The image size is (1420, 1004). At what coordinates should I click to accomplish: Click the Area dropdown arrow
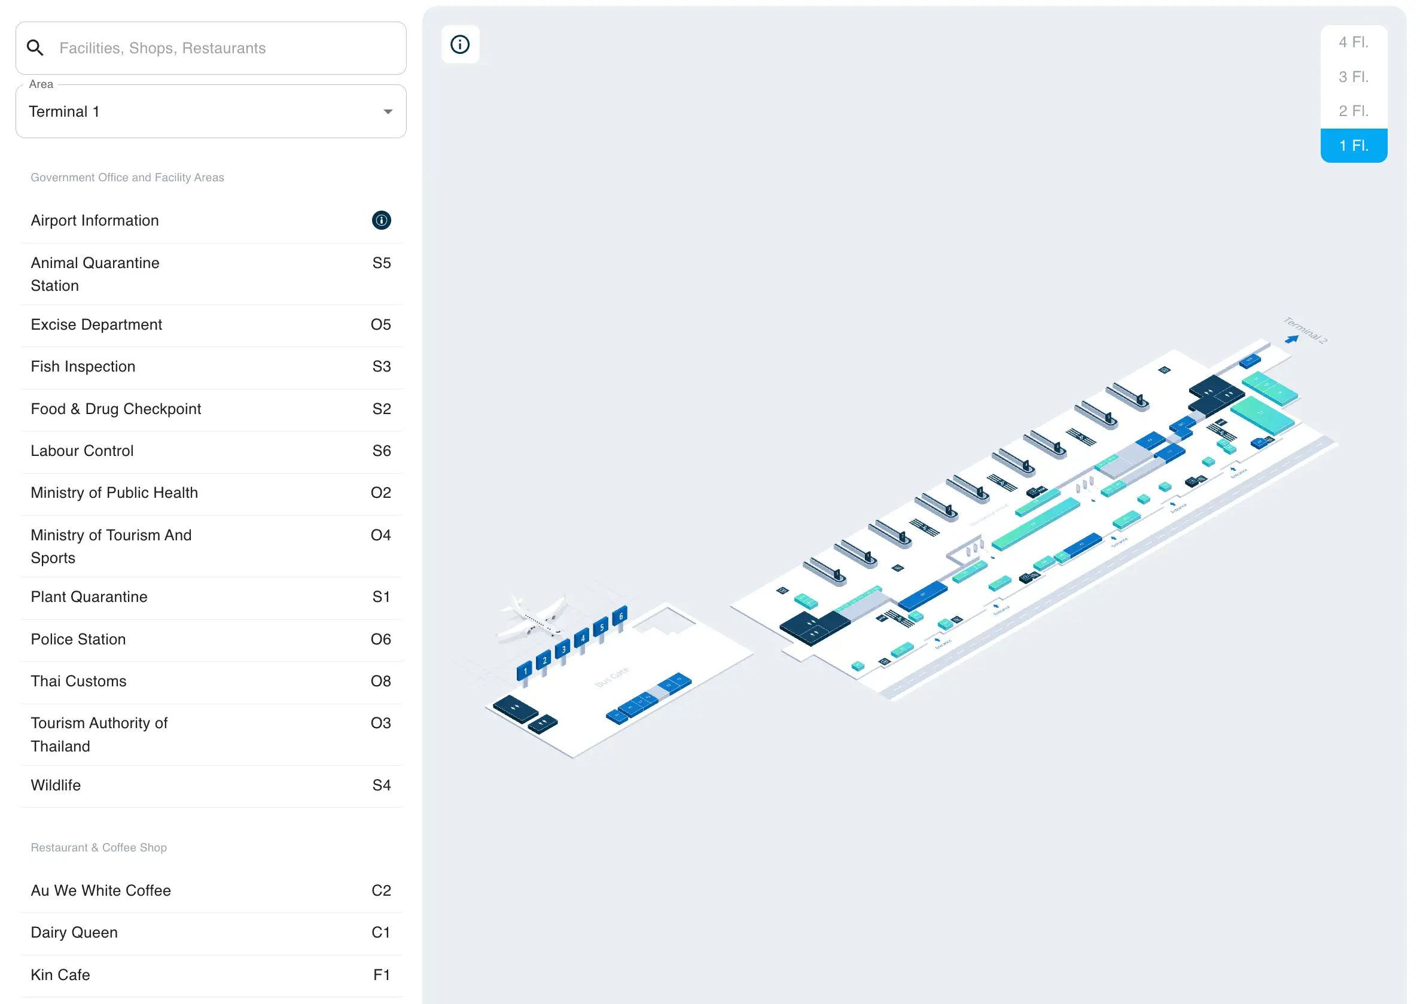(388, 112)
